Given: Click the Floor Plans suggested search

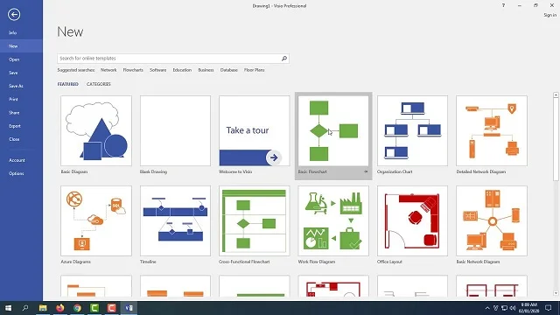Looking at the screenshot, I should [x=255, y=70].
